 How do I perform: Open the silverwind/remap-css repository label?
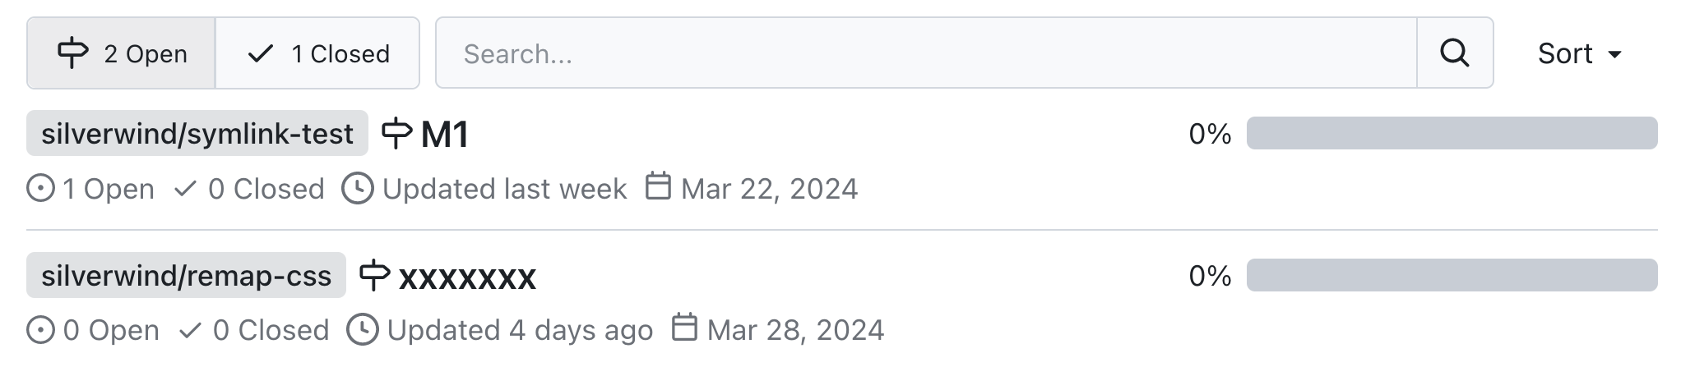tap(187, 275)
